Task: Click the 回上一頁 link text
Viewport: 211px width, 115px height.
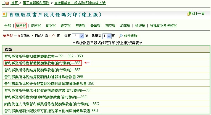Action: [198, 14]
